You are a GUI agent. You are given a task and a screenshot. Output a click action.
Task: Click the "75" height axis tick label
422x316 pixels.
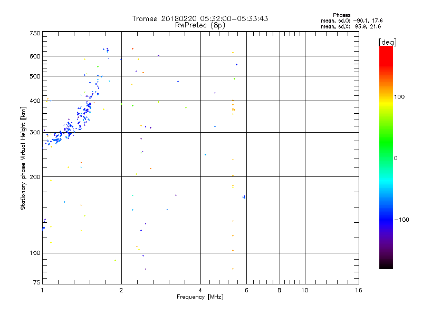click(x=37, y=282)
